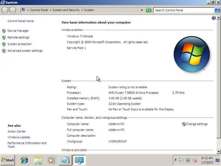Click the 32-bit Operating System value
221x166 pixels.
[125, 104]
